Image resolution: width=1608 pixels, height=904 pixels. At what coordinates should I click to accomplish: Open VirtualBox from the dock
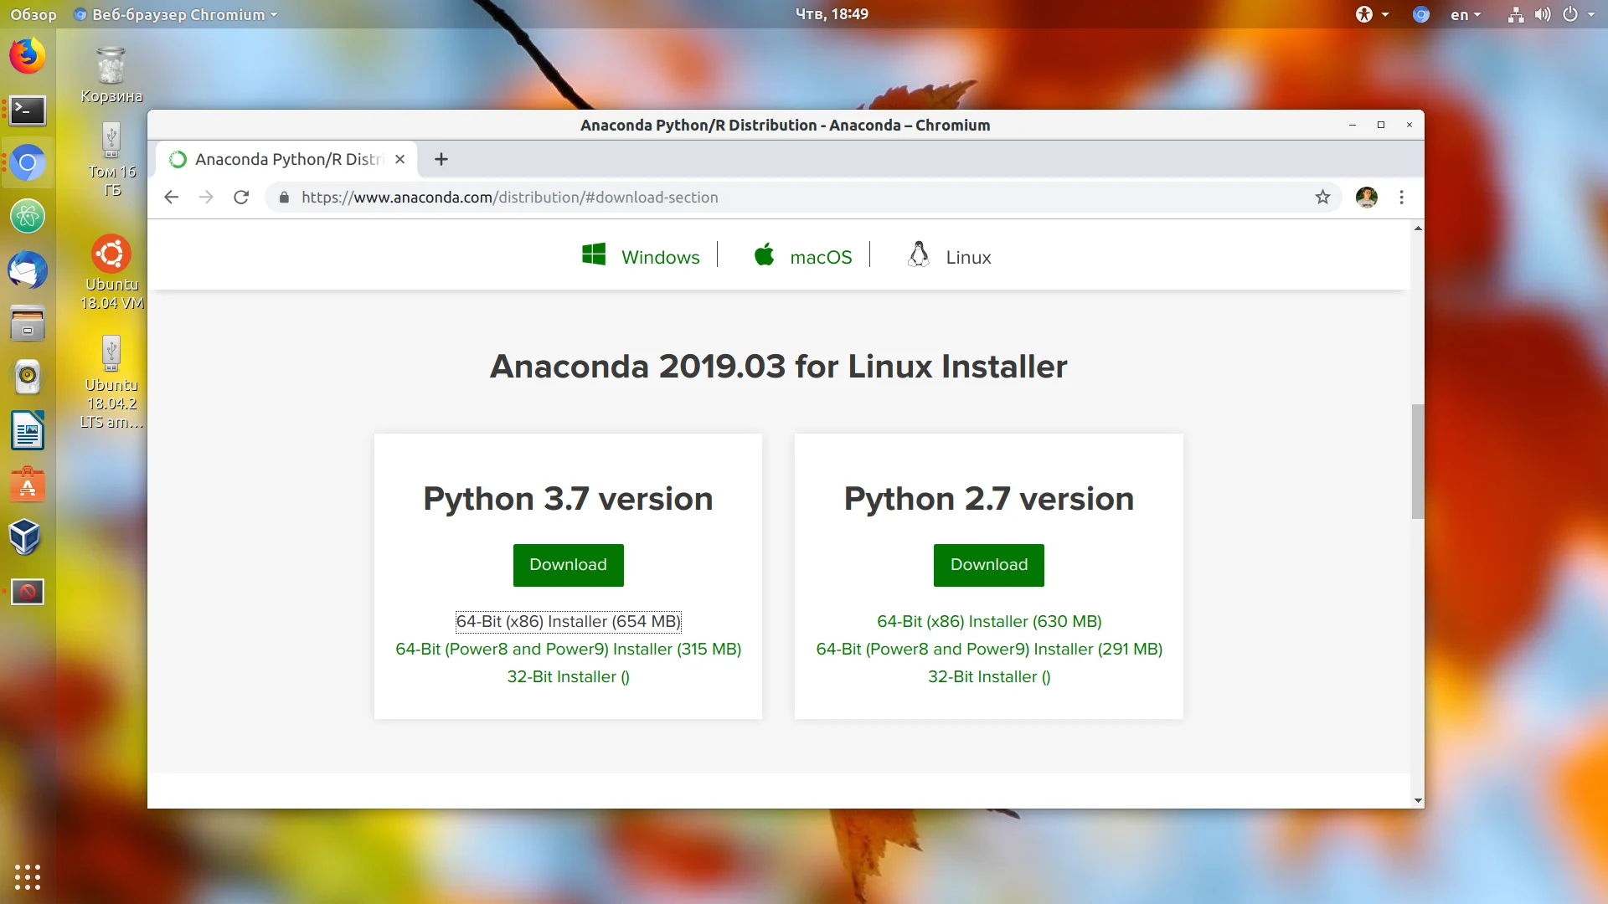[x=25, y=537]
